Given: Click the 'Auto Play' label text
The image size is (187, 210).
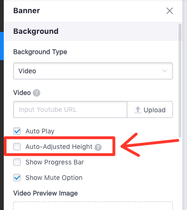Looking at the screenshot, I should 40,131.
